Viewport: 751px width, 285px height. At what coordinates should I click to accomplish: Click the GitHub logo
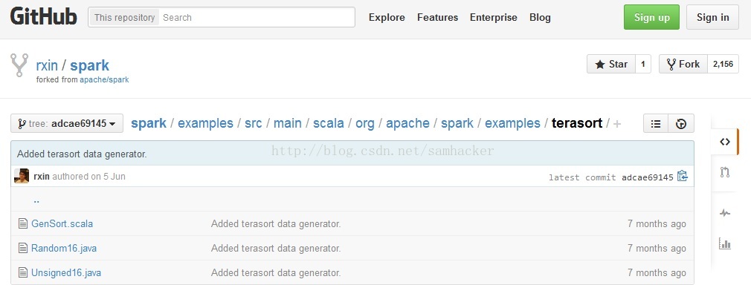point(44,17)
